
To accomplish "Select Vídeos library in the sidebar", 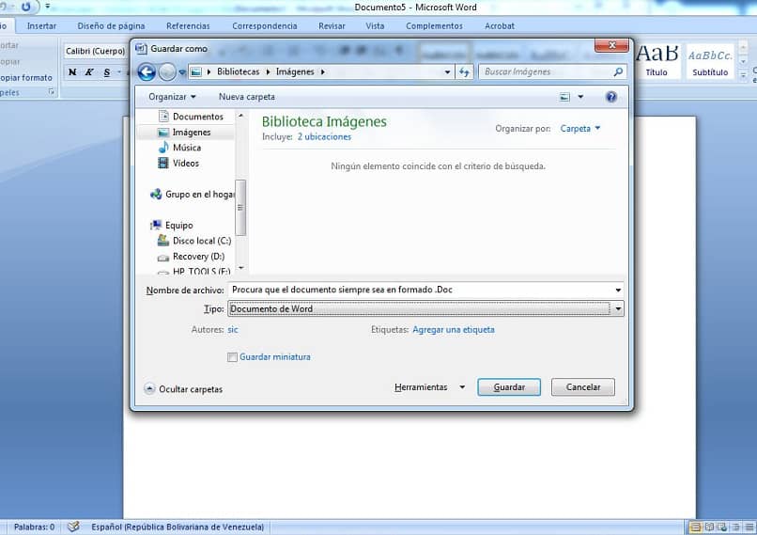I will (x=186, y=164).
